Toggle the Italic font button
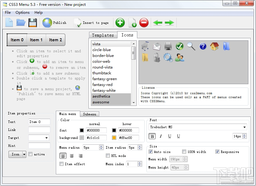 (x=161, y=136)
